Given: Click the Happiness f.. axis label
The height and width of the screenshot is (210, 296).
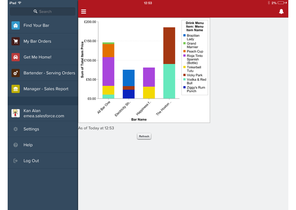Looking at the screenshot, I should point(144,108).
